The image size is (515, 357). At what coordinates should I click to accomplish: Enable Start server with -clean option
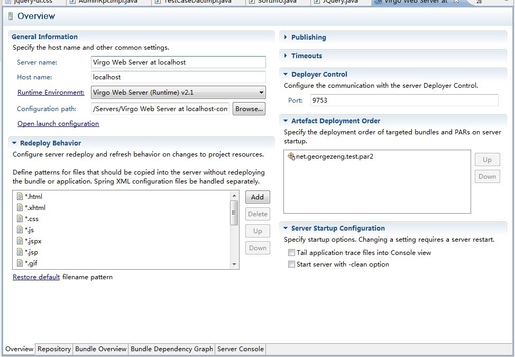(x=291, y=264)
